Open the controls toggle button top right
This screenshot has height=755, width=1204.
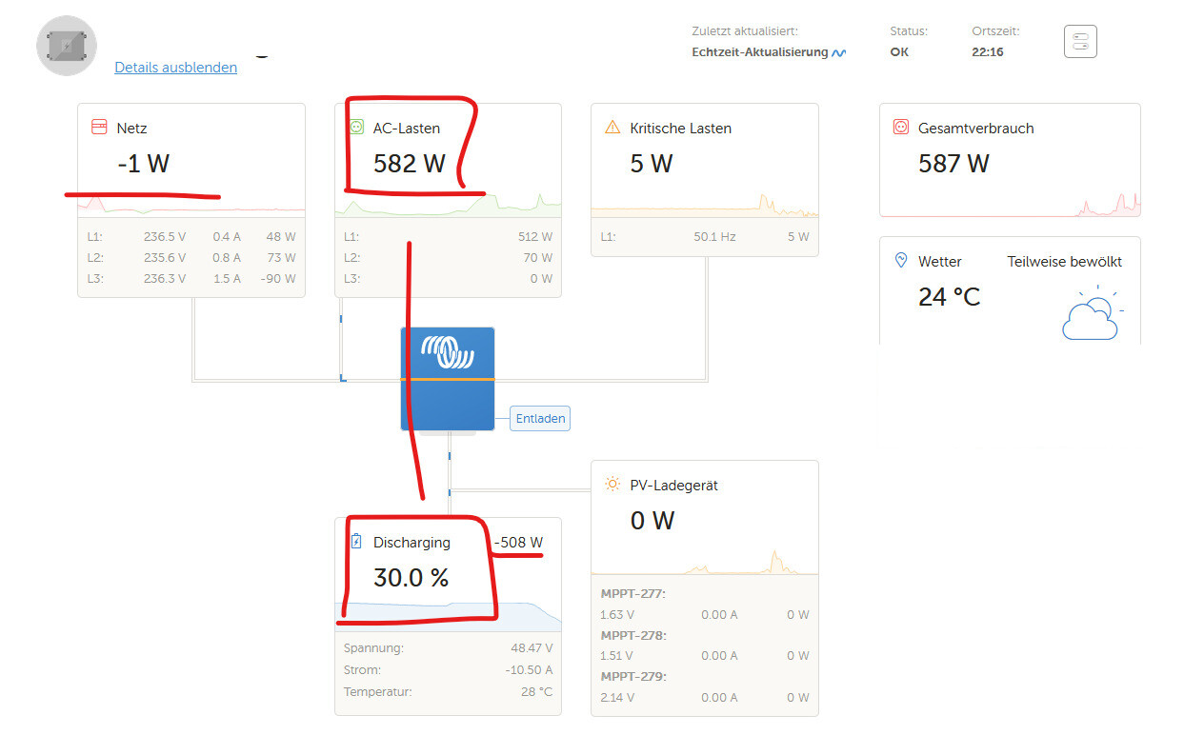pos(1080,42)
